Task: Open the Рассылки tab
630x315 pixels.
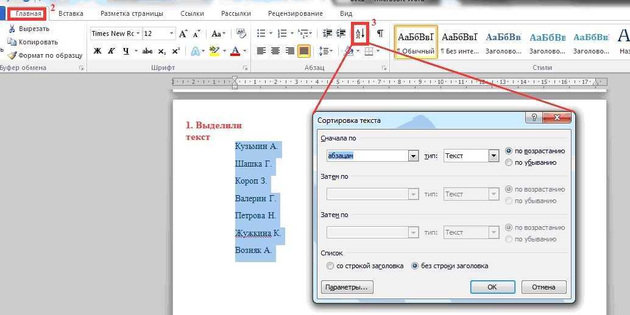Action: coord(236,13)
